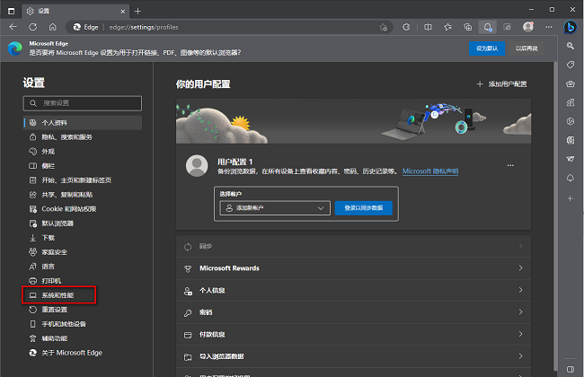Open Microsoft 隐私声明 link
Screen dimensions: 584x377
click(430, 171)
